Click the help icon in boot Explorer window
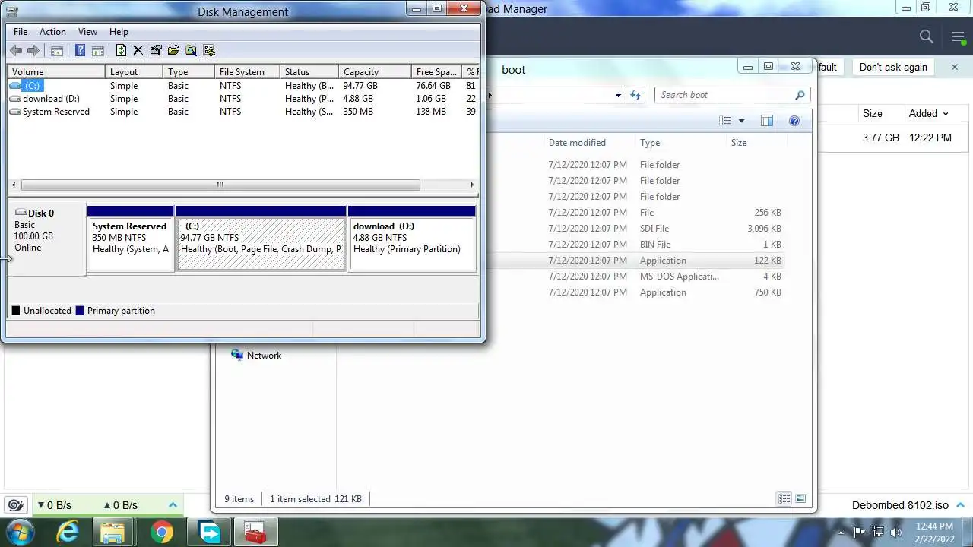The width and height of the screenshot is (973, 547). (x=794, y=121)
